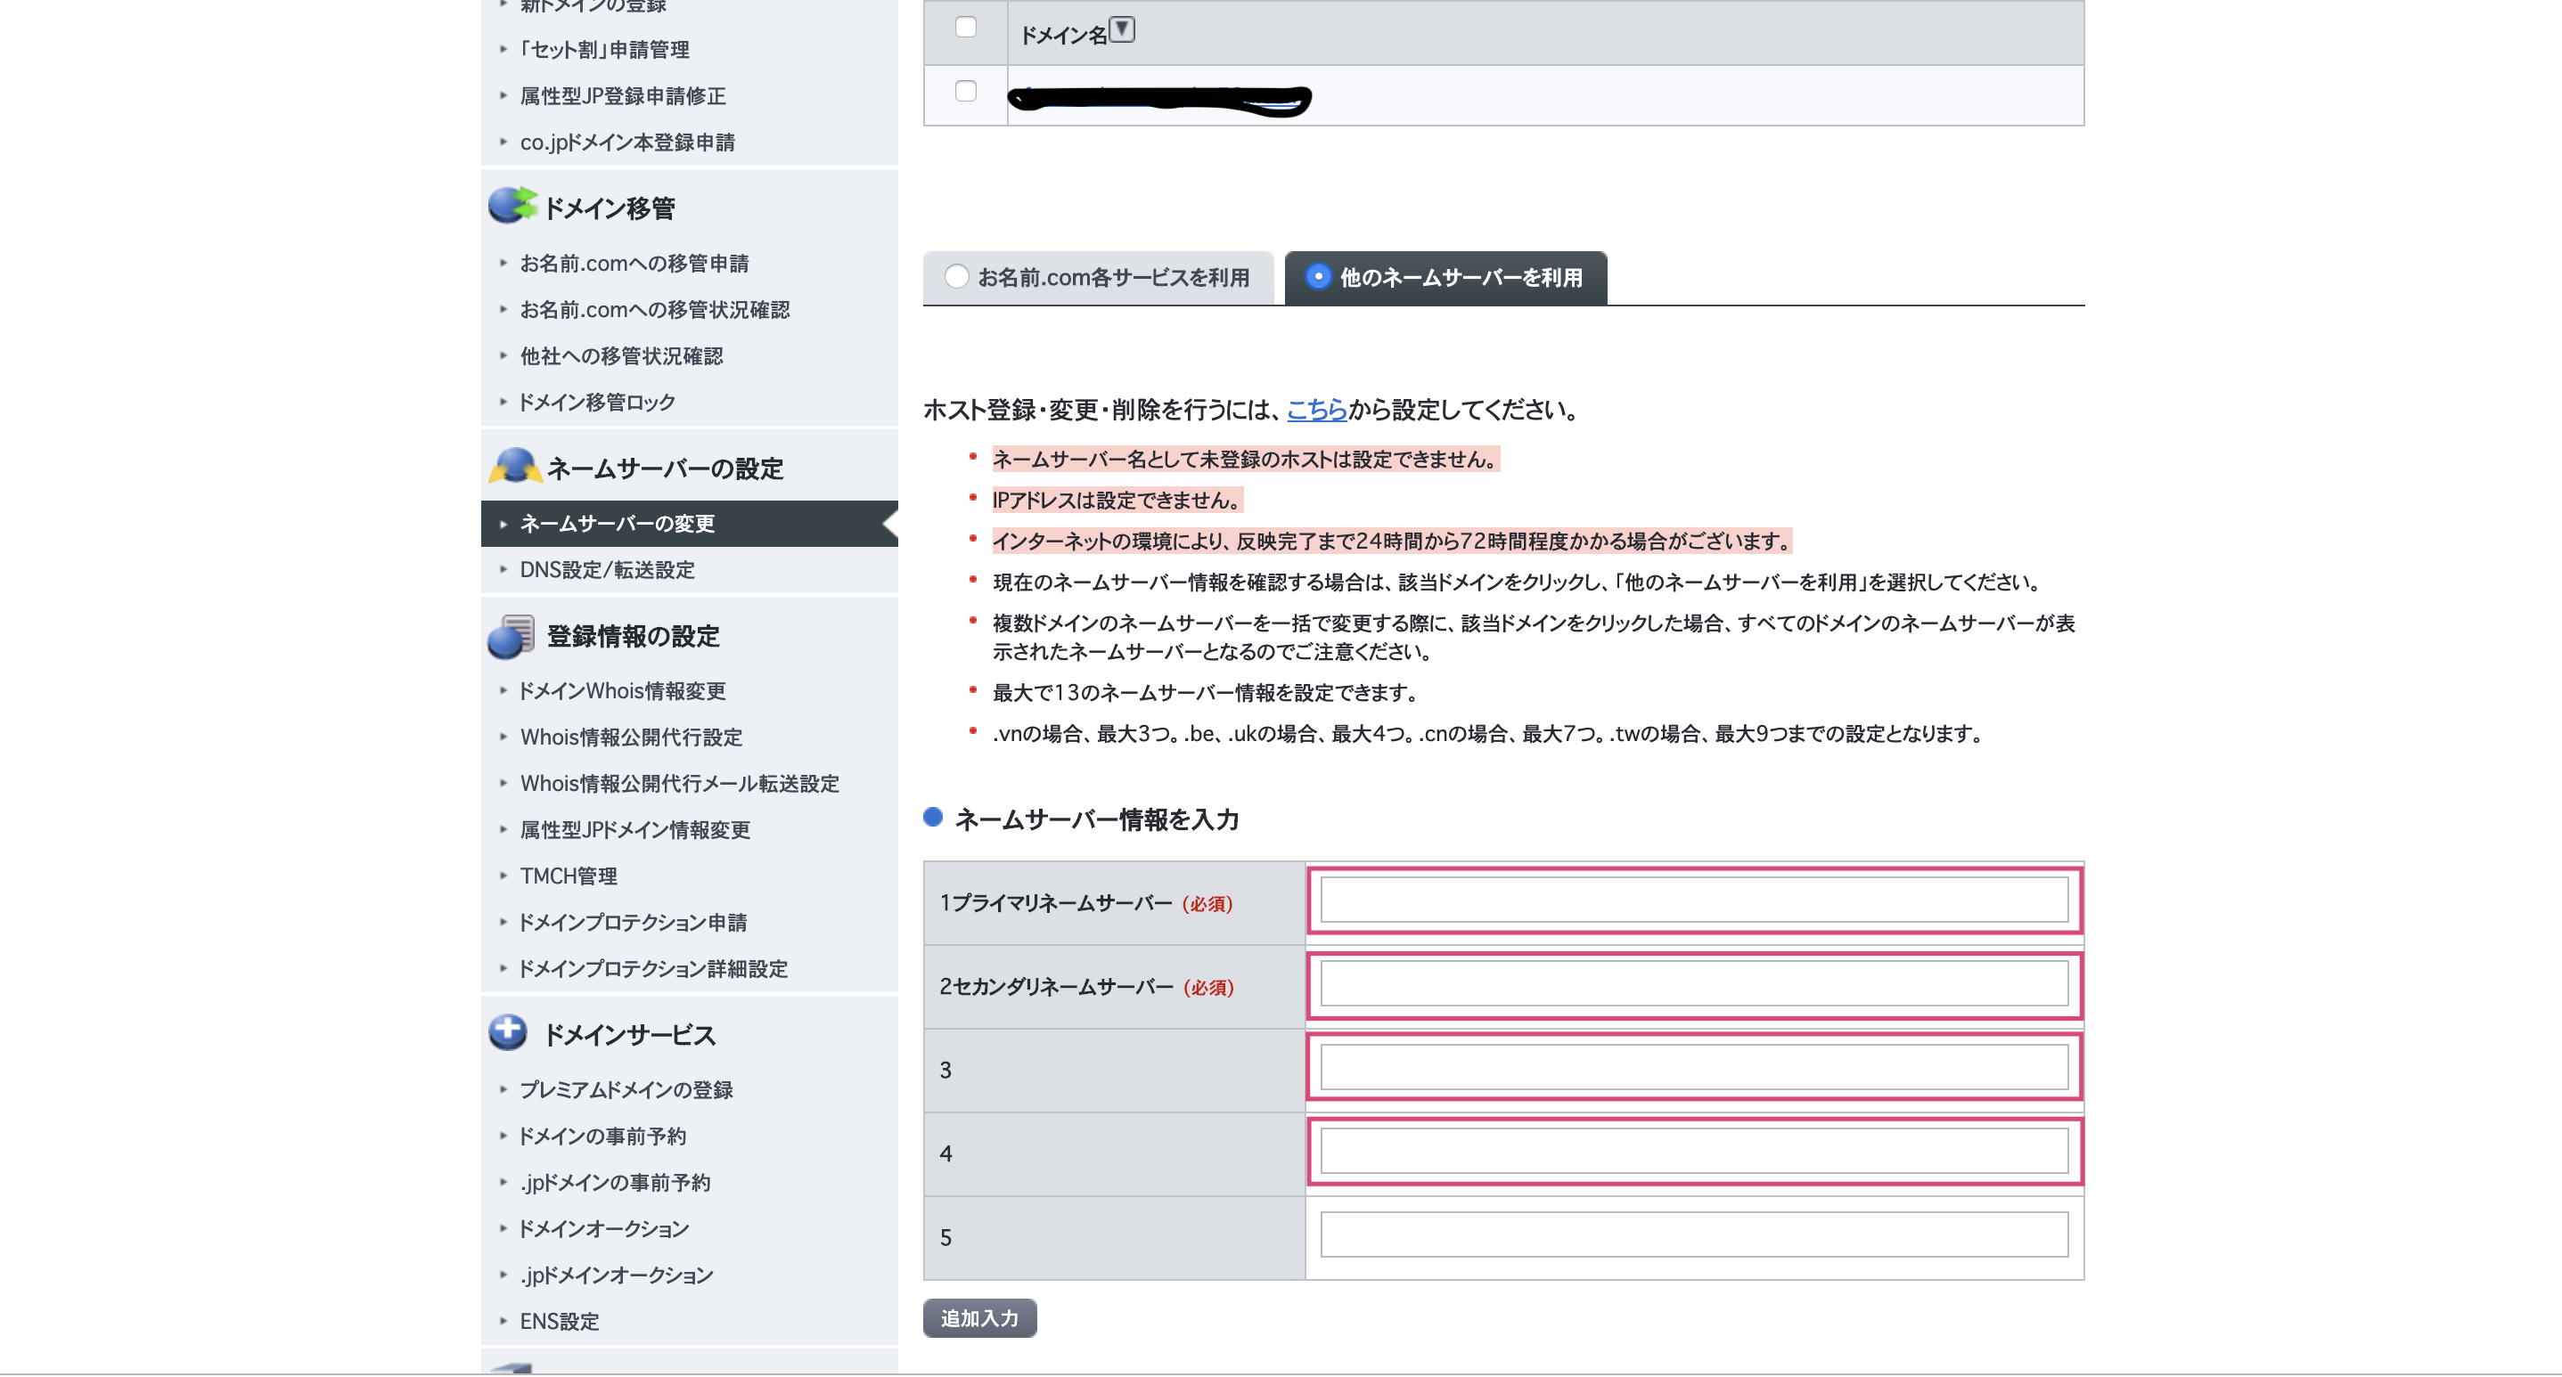Screen dimensions: 2562x1377
Task: Follow the こちら link for host registration
Action: [1317, 410]
